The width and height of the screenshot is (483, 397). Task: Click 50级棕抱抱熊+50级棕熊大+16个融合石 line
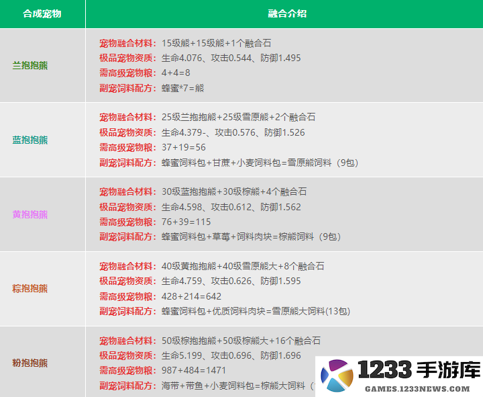(x=241, y=341)
